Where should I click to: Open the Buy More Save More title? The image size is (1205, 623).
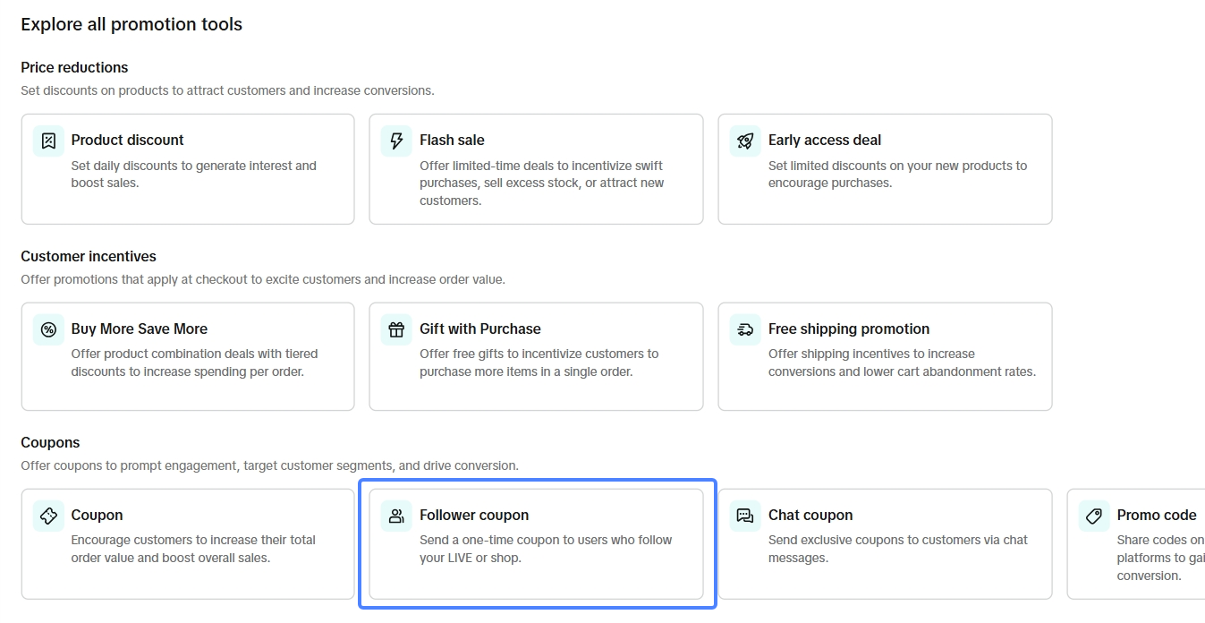pyautogui.click(x=139, y=329)
